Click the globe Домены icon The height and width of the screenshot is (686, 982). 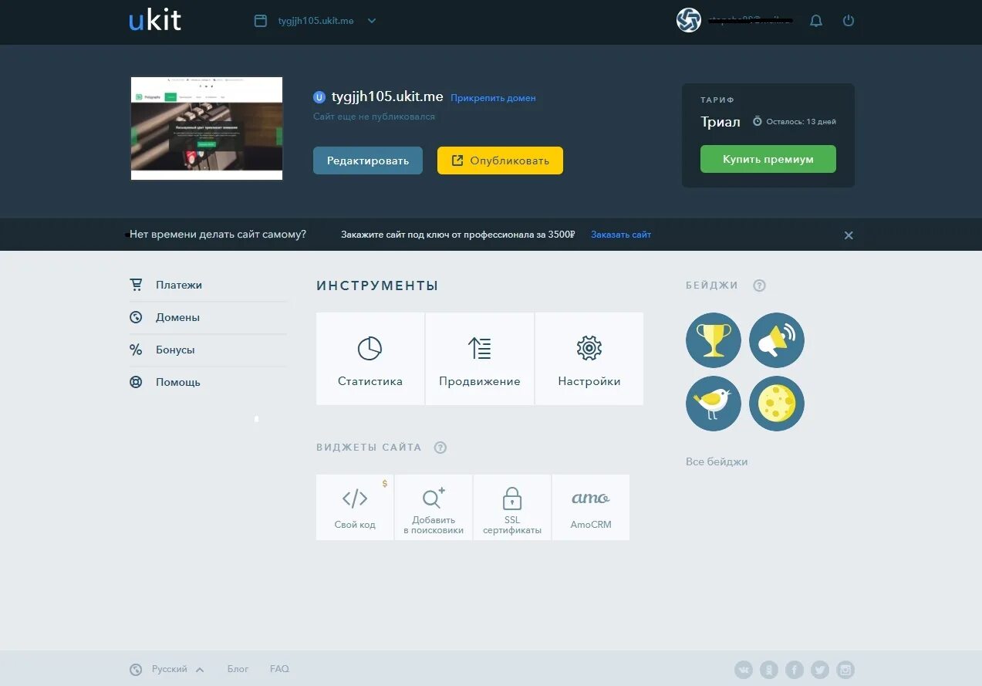tap(136, 317)
